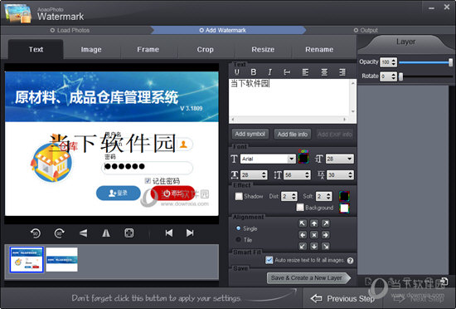Click the fit-to-window preview icon
The height and width of the screenshot is (309, 456).
coord(129,233)
